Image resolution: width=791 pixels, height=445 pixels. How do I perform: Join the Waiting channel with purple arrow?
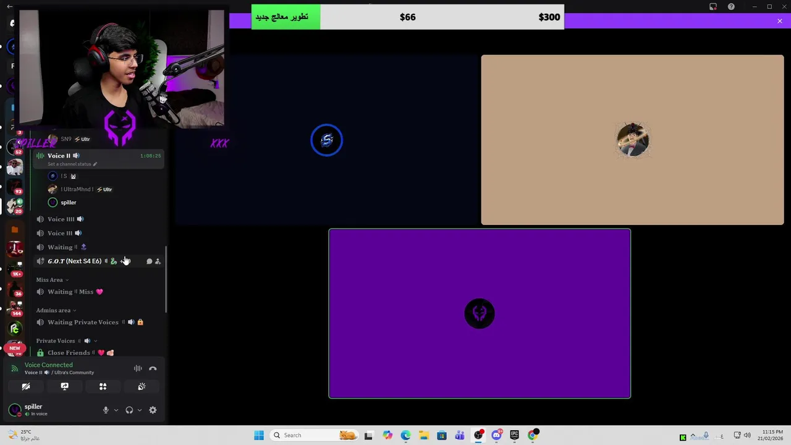pos(99,247)
